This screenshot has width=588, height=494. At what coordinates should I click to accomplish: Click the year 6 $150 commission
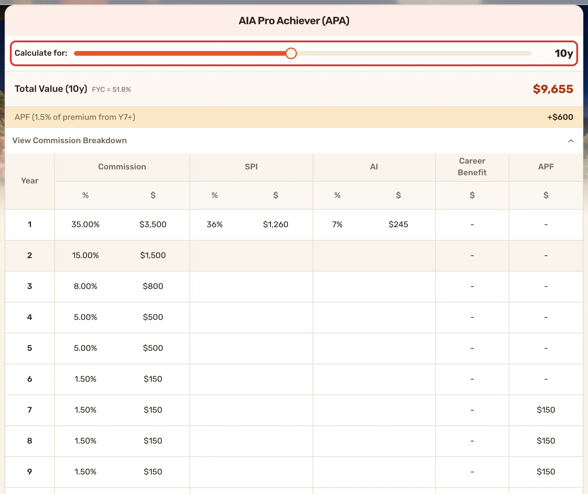153,379
